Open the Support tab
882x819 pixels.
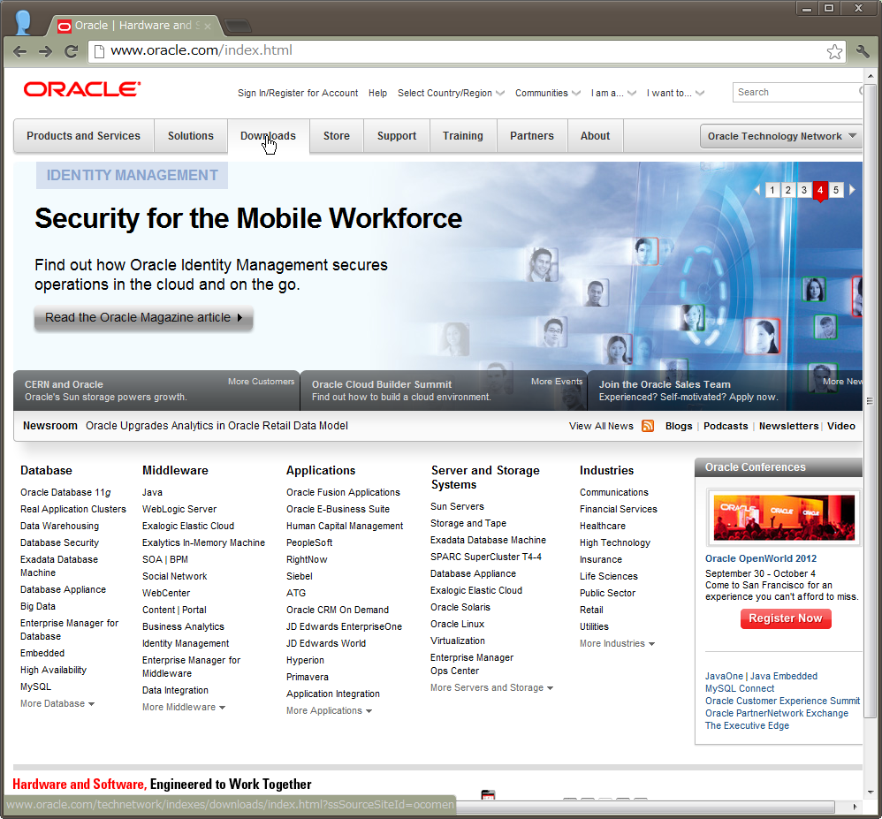pyautogui.click(x=397, y=136)
